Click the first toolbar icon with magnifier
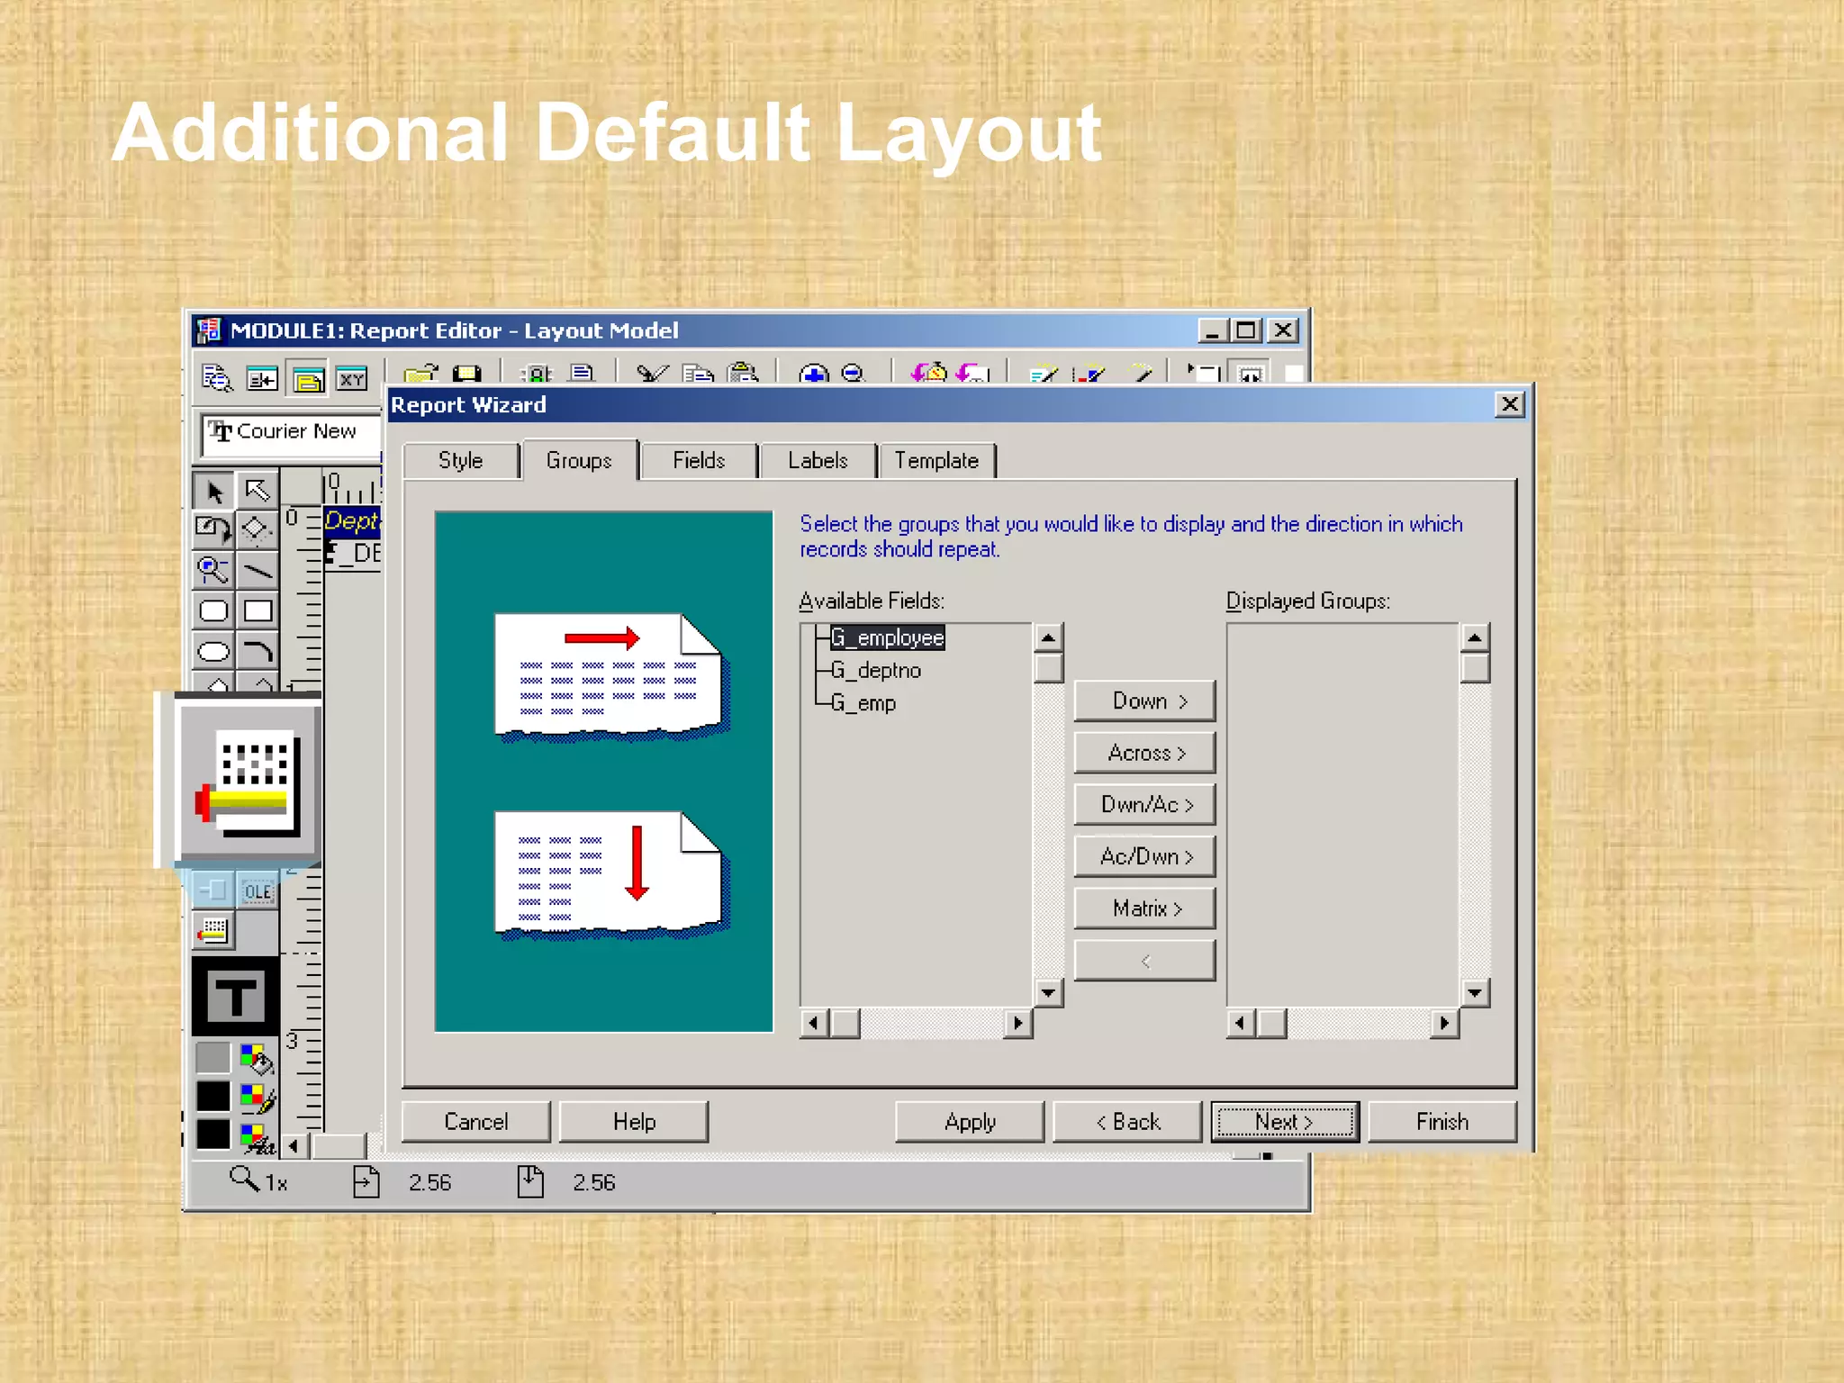1844x1383 pixels. pos(216,379)
